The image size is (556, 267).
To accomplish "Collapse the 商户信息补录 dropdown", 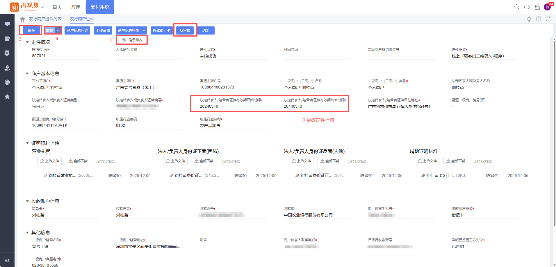I will (144, 30).
